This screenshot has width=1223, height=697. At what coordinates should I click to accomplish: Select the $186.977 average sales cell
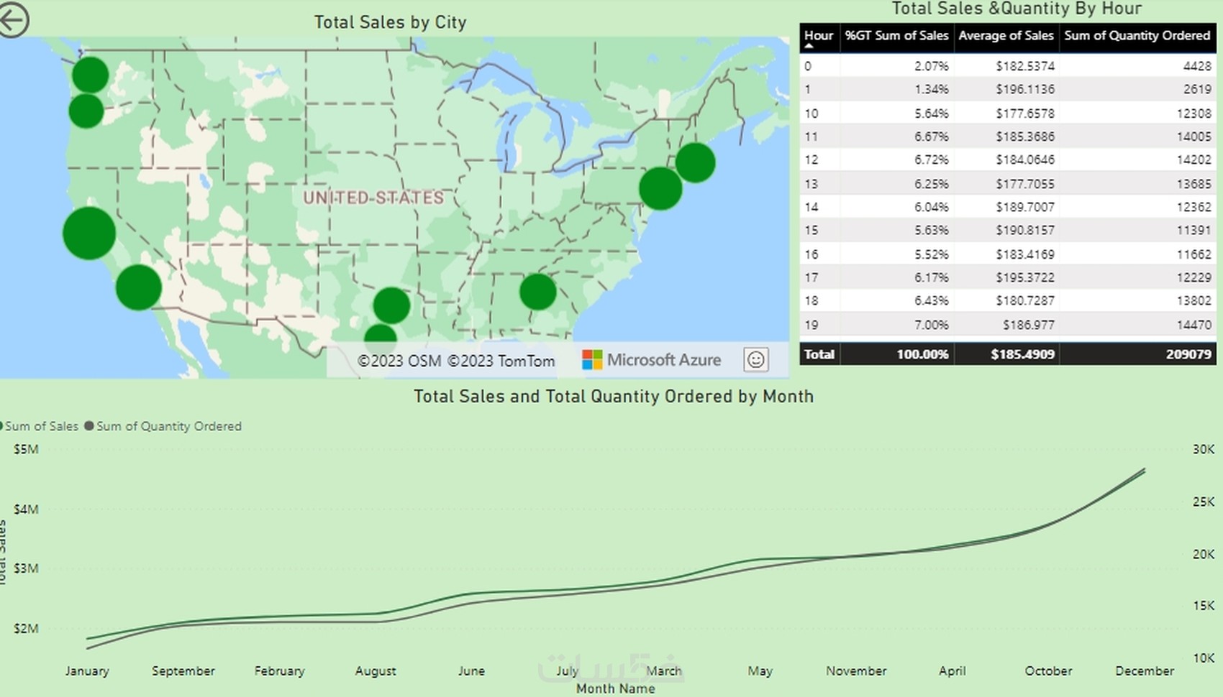(1029, 324)
